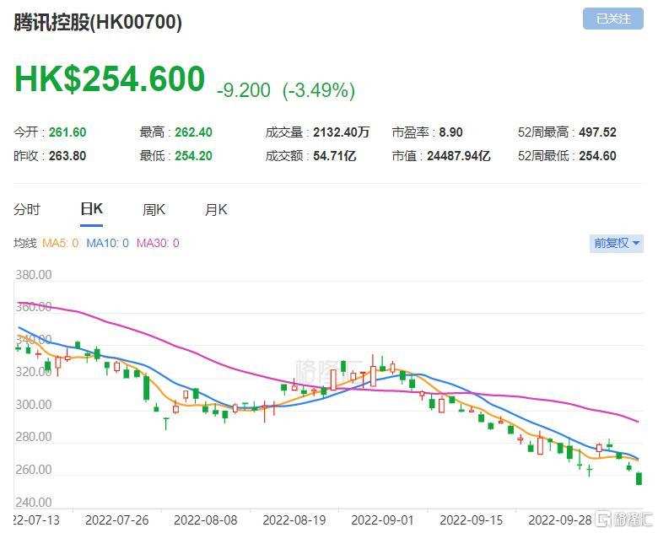The height and width of the screenshot is (533, 658).
Task: Click the MA10 moving average label
Action: click(x=107, y=243)
